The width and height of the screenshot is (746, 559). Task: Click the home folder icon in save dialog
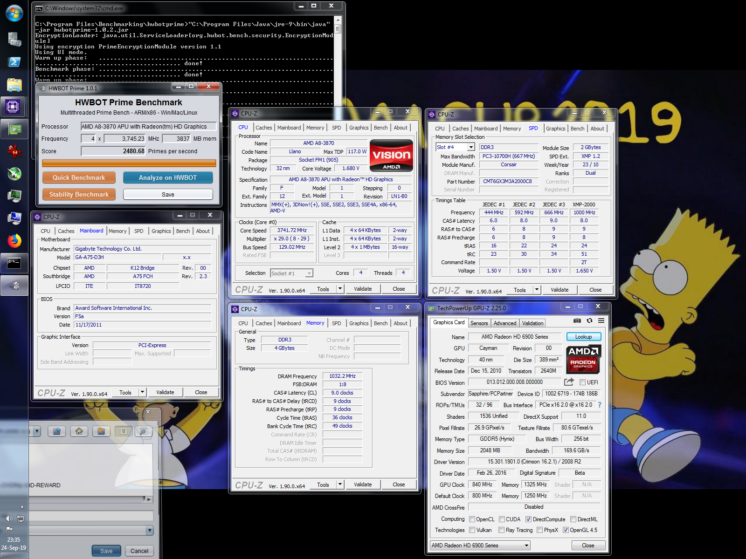click(x=79, y=431)
